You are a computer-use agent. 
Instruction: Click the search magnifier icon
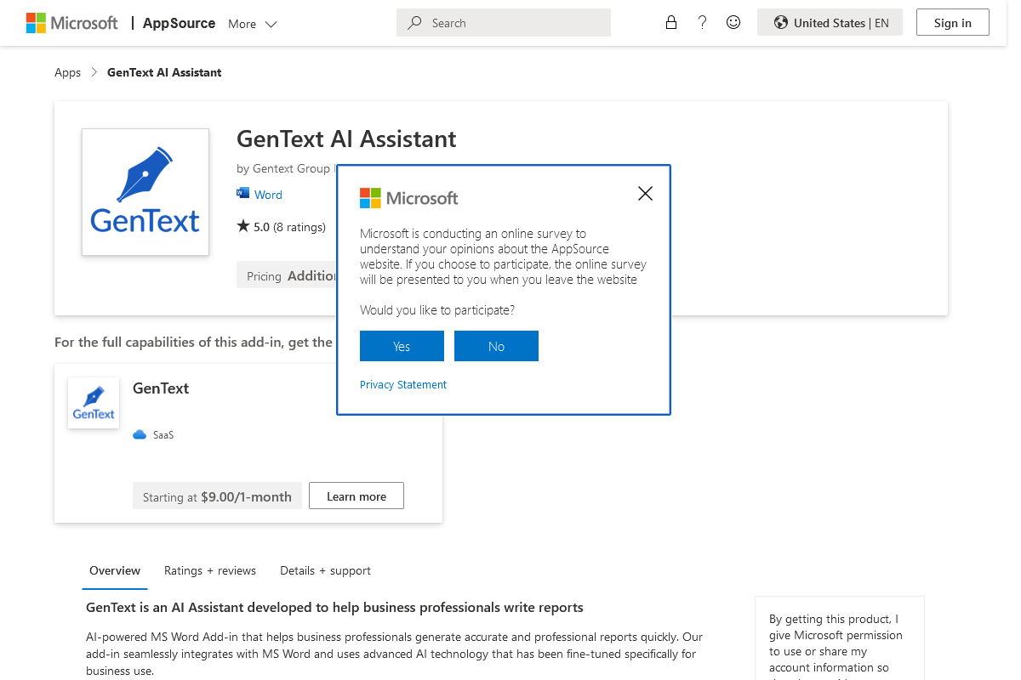point(414,22)
